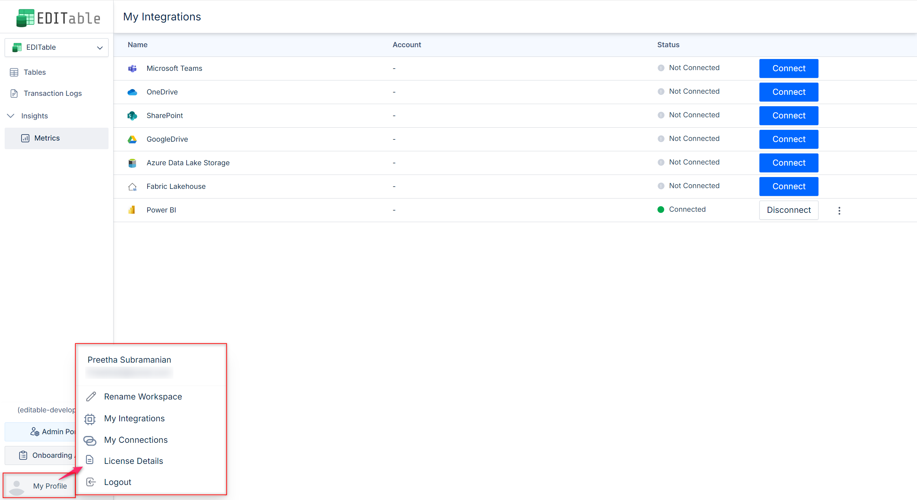Connect the Microsoft Teams integration
The width and height of the screenshot is (917, 500).
point(788,68)
